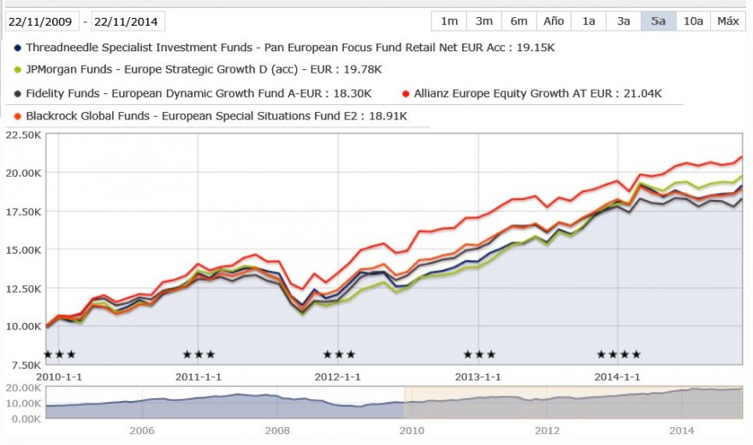Click the green JPMorgan Funds legend dot

point(18,69)
